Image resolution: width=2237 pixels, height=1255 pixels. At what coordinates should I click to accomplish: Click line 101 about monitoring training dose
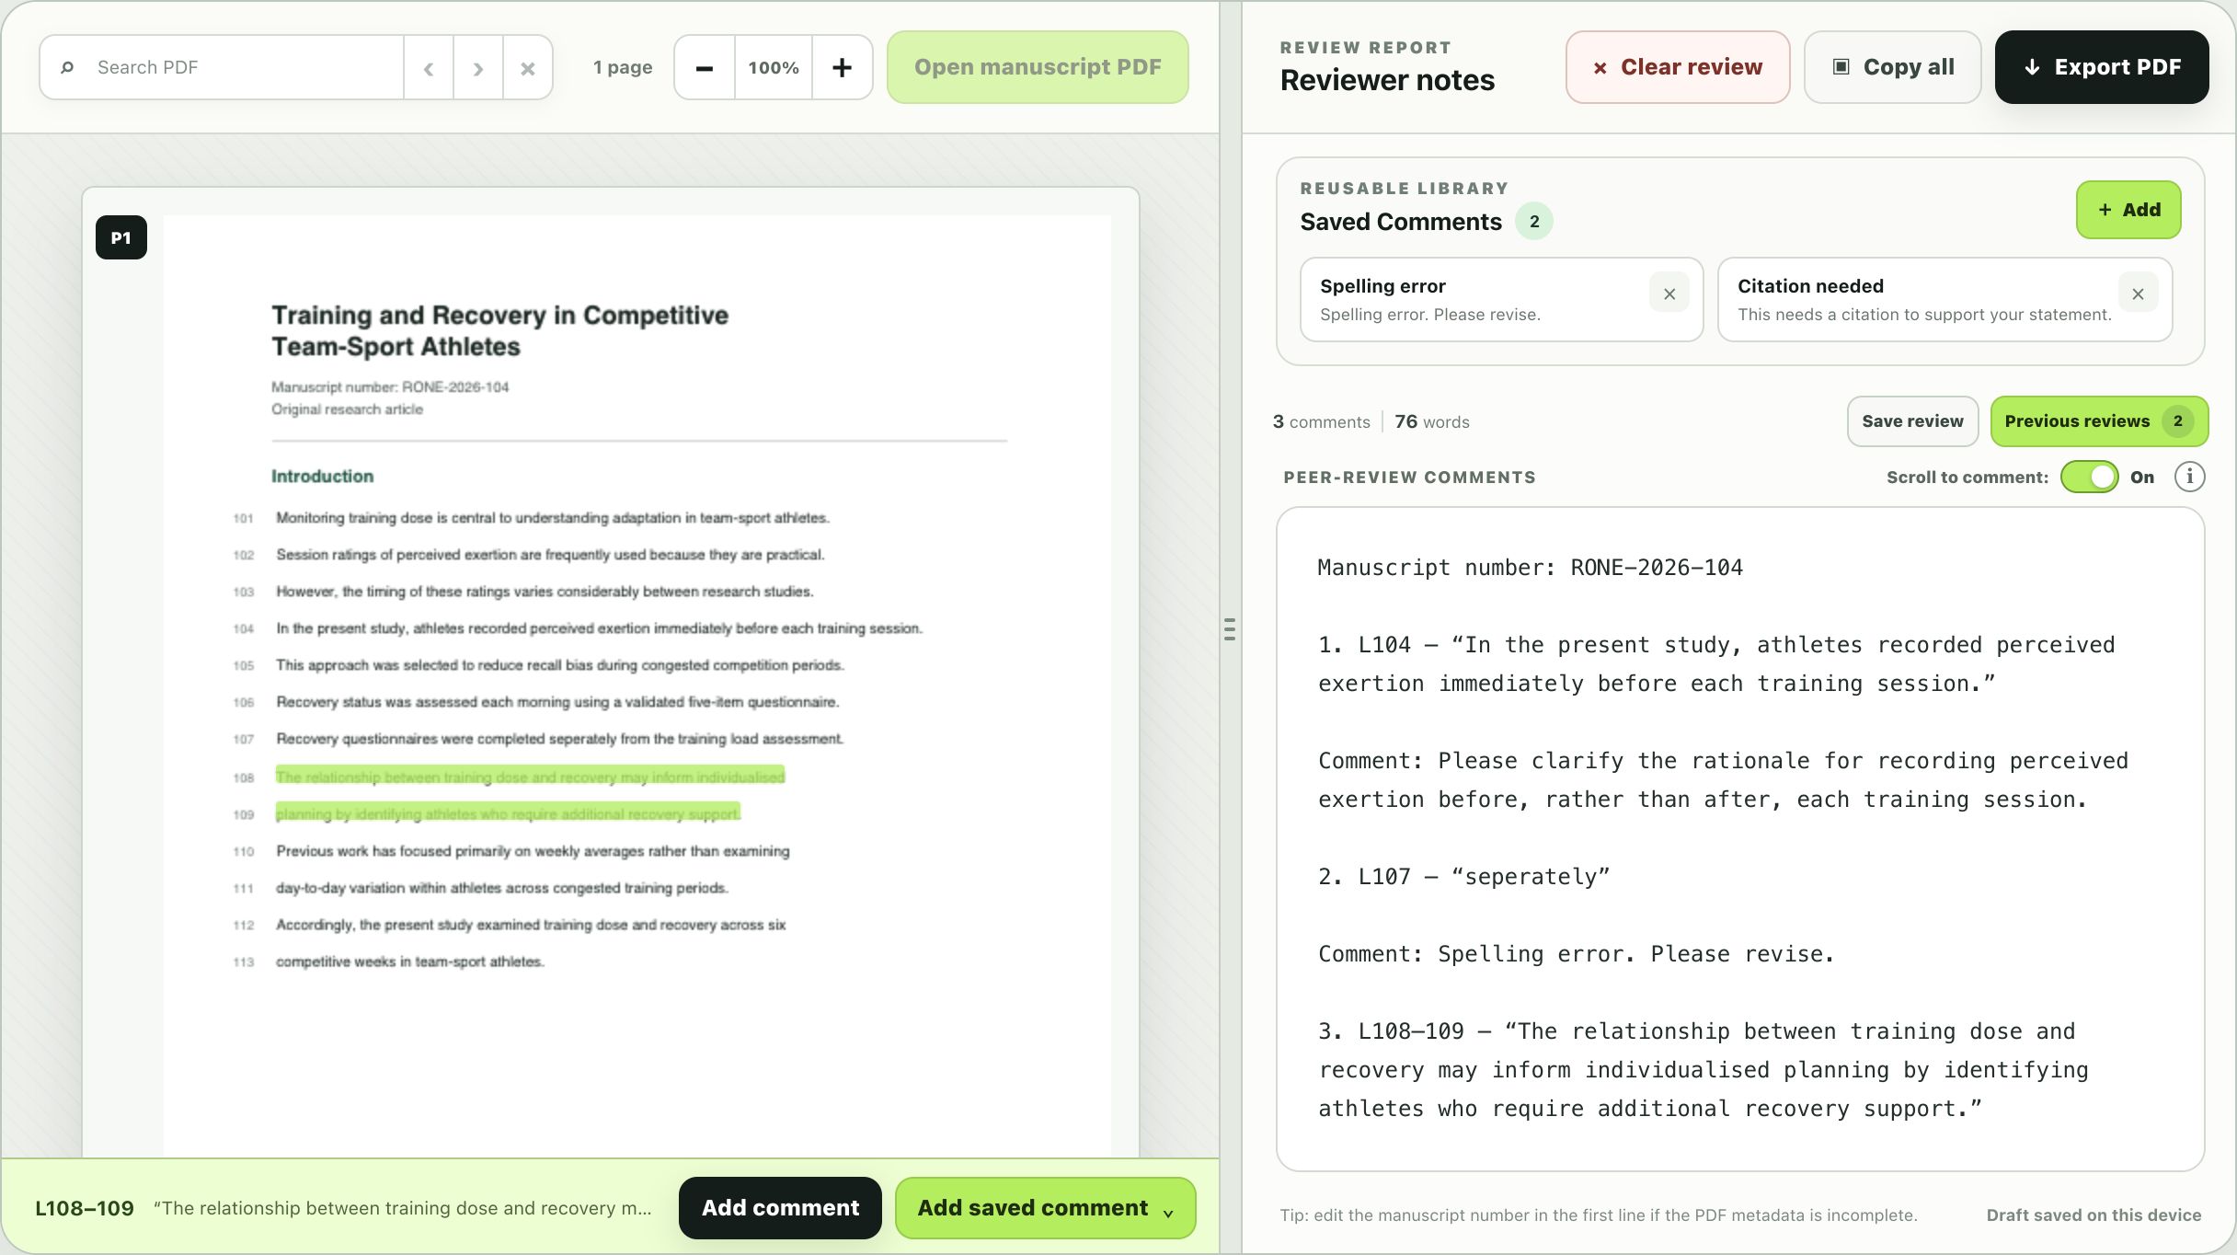click(553, 518)
